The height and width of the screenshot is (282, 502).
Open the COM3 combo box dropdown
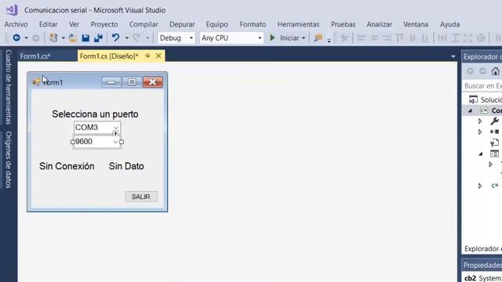coord(116,128)
